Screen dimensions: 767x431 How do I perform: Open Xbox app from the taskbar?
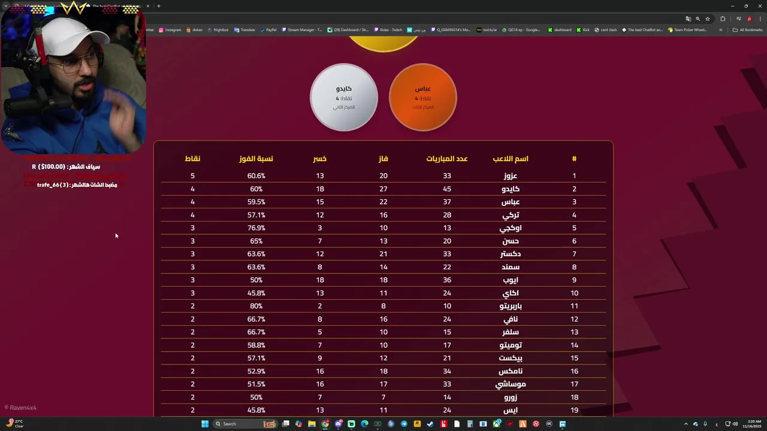pyautogui.click(x=496, y=424)
